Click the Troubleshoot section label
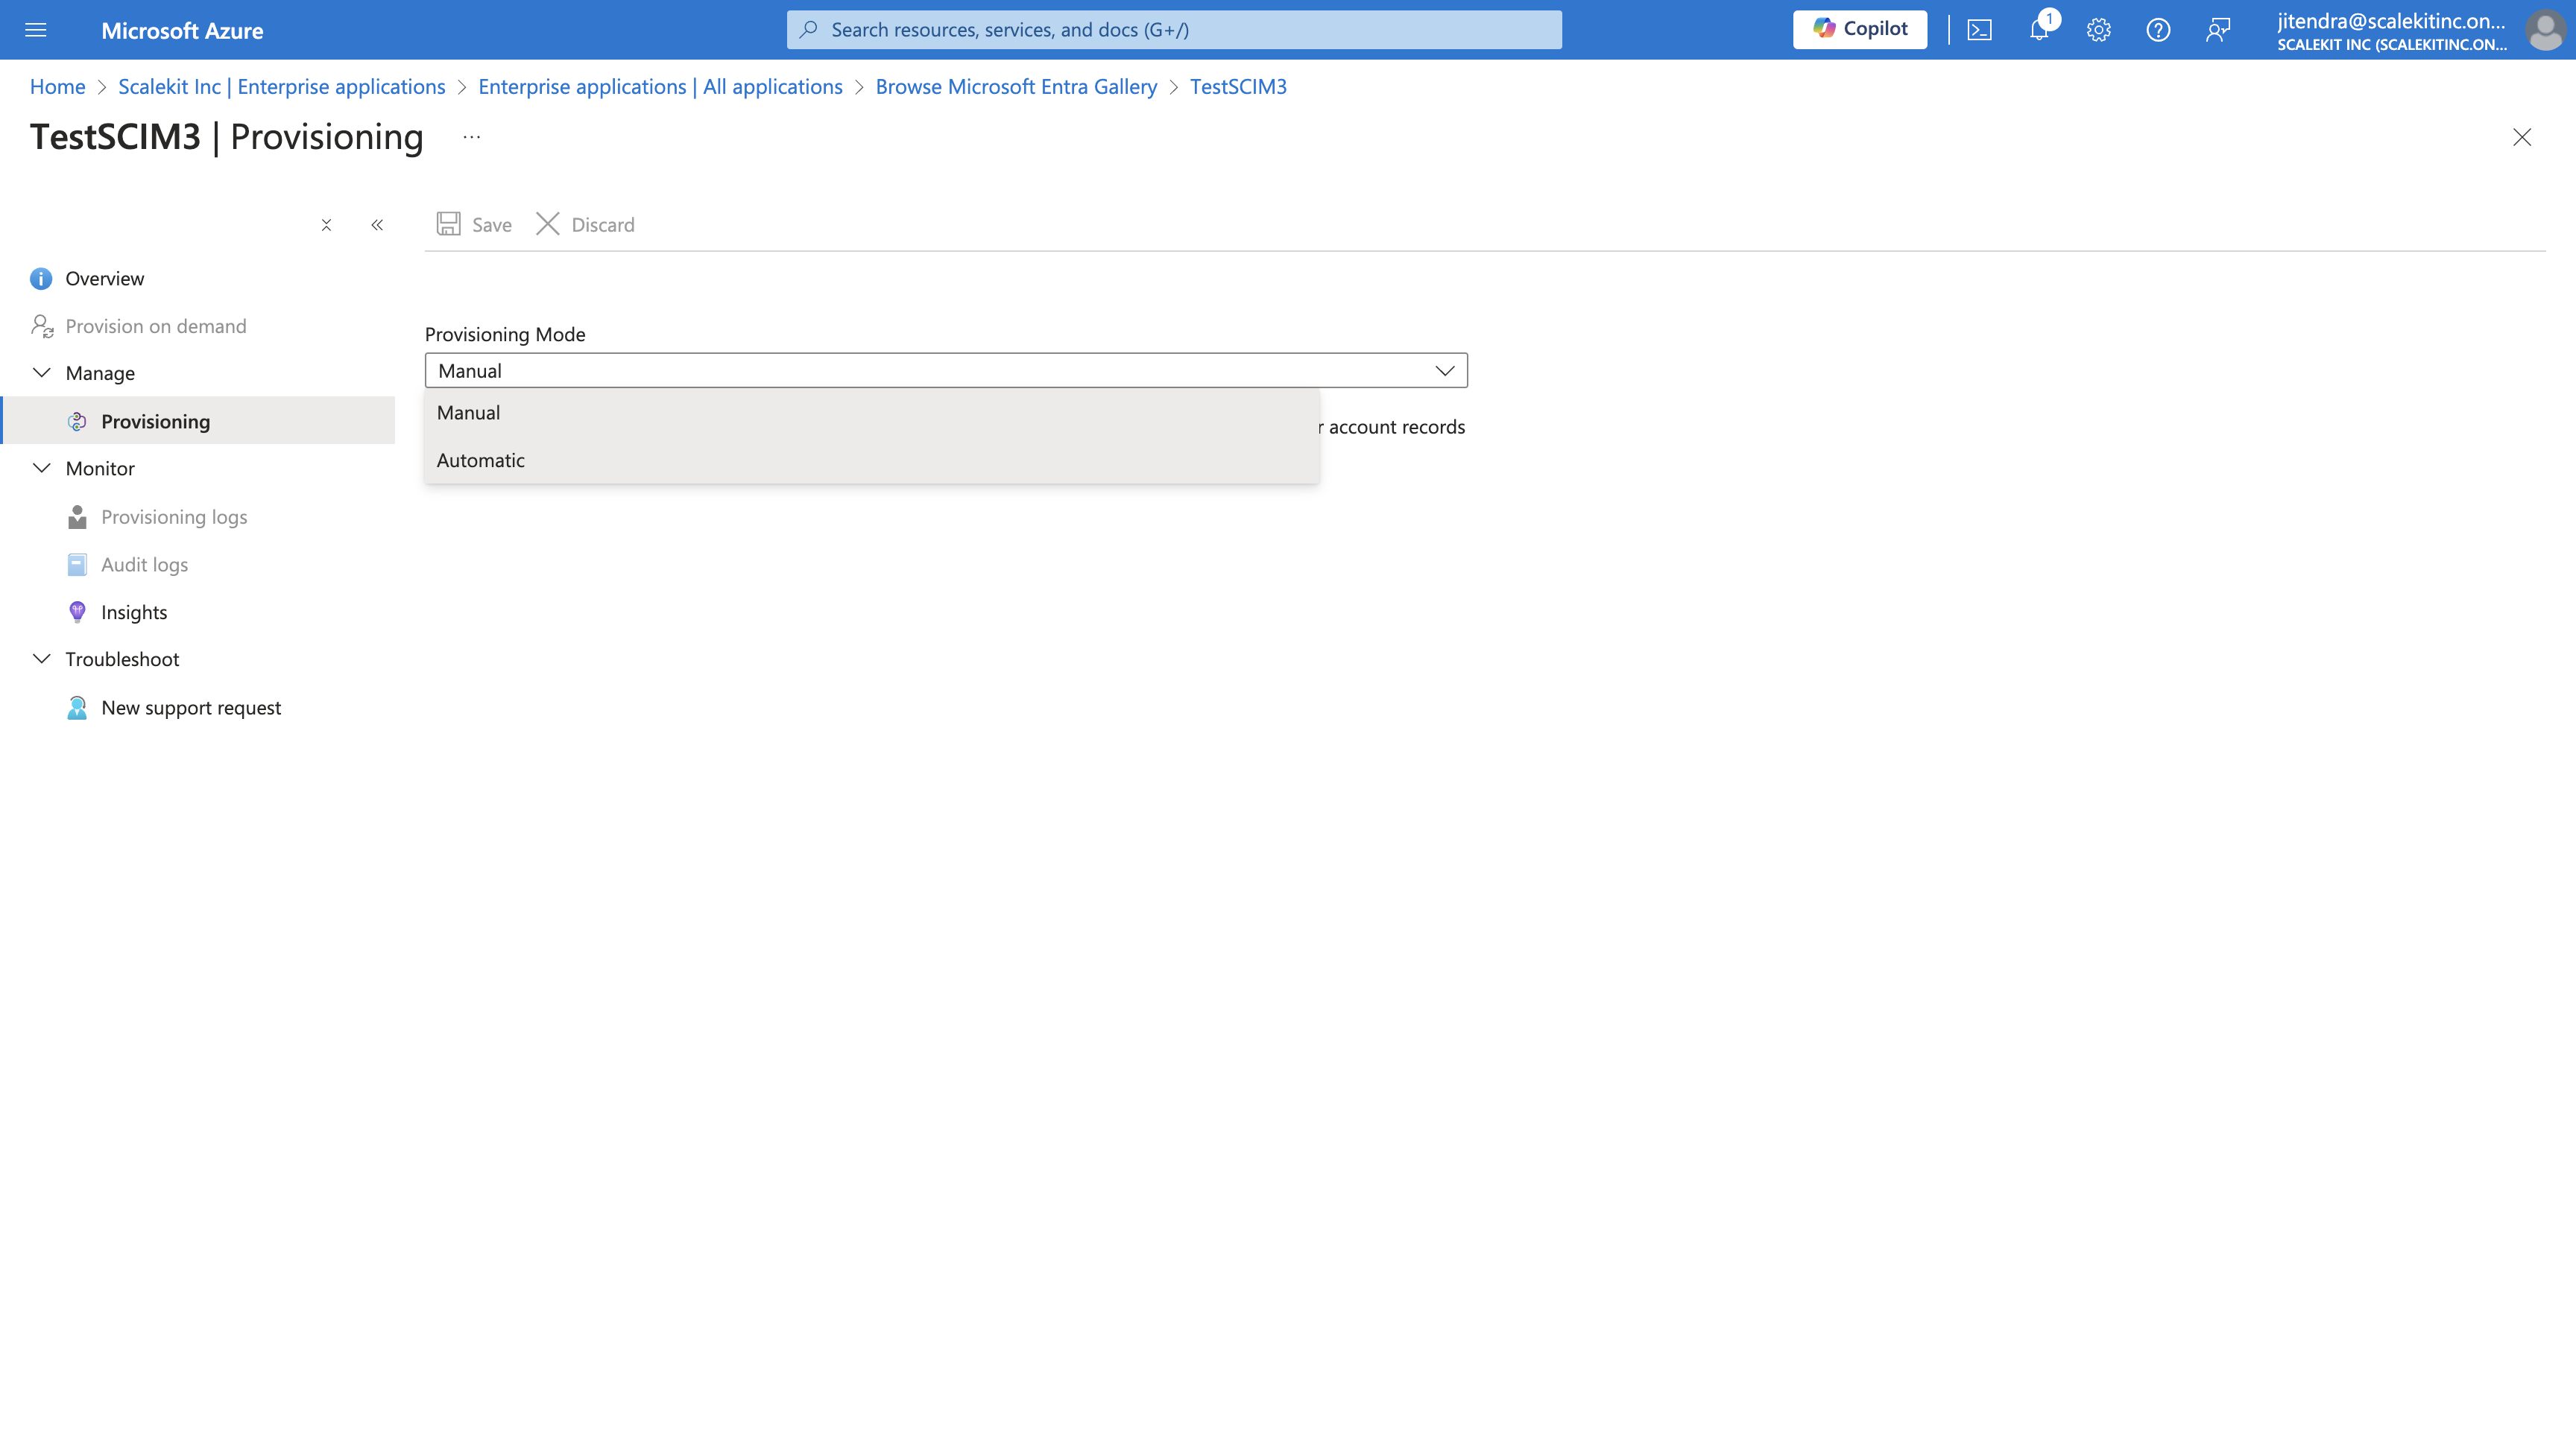This screenshot has width=2576, height=1429. 122,659
